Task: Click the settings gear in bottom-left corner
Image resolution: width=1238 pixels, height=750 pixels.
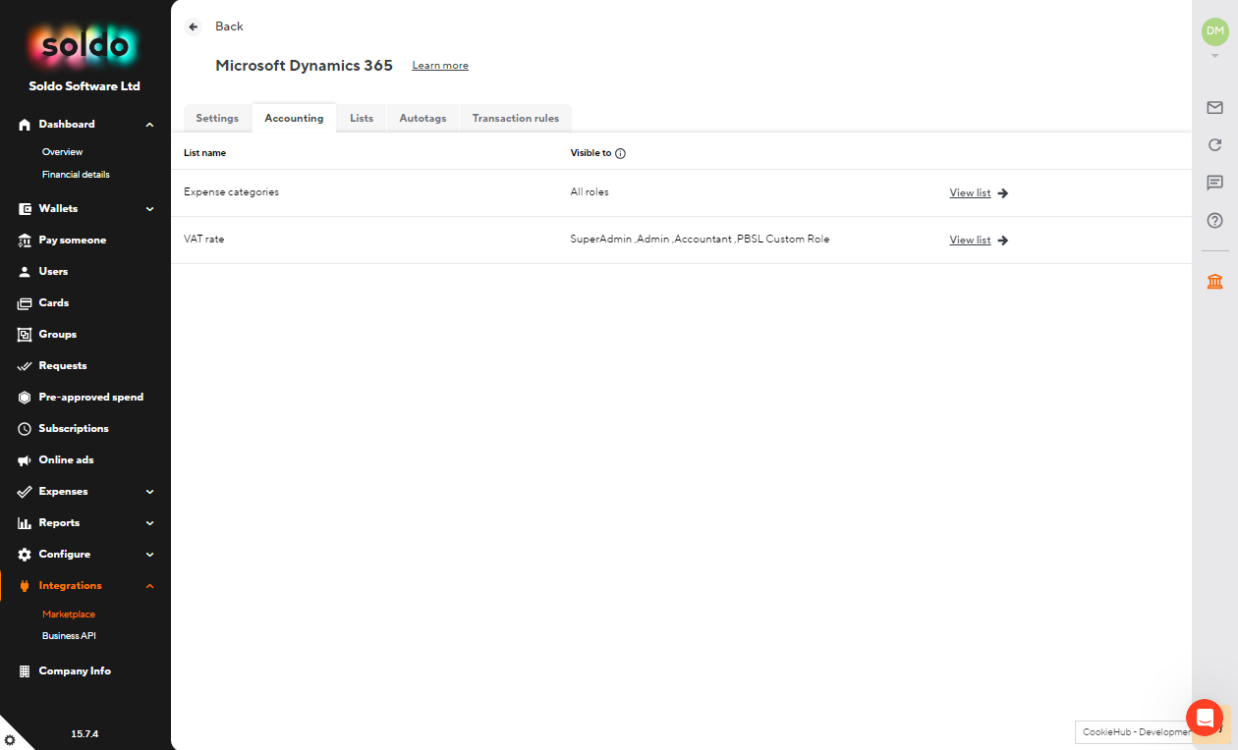Action: tap(10, 740)
